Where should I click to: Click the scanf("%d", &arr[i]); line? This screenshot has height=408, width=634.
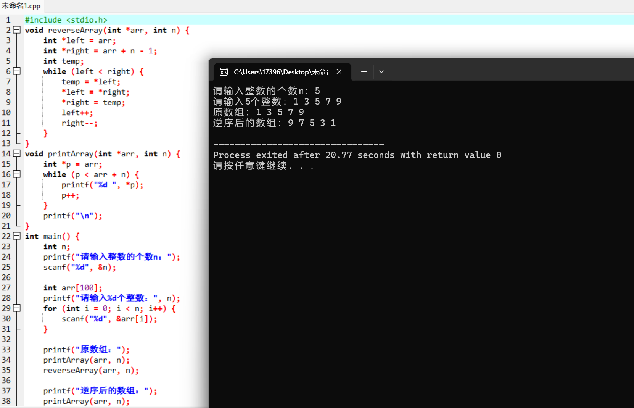tap(109, 319)
